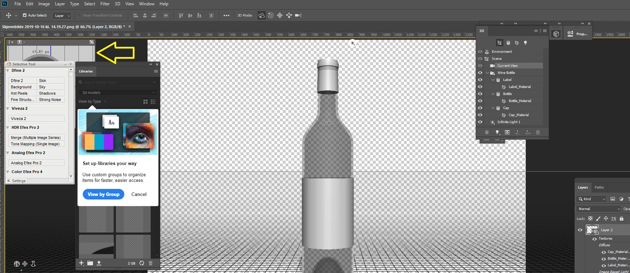Switch Libraries to list view
The height and width of the screenshot is (273, 630).
pyautogui.click(x=153, y=101)
